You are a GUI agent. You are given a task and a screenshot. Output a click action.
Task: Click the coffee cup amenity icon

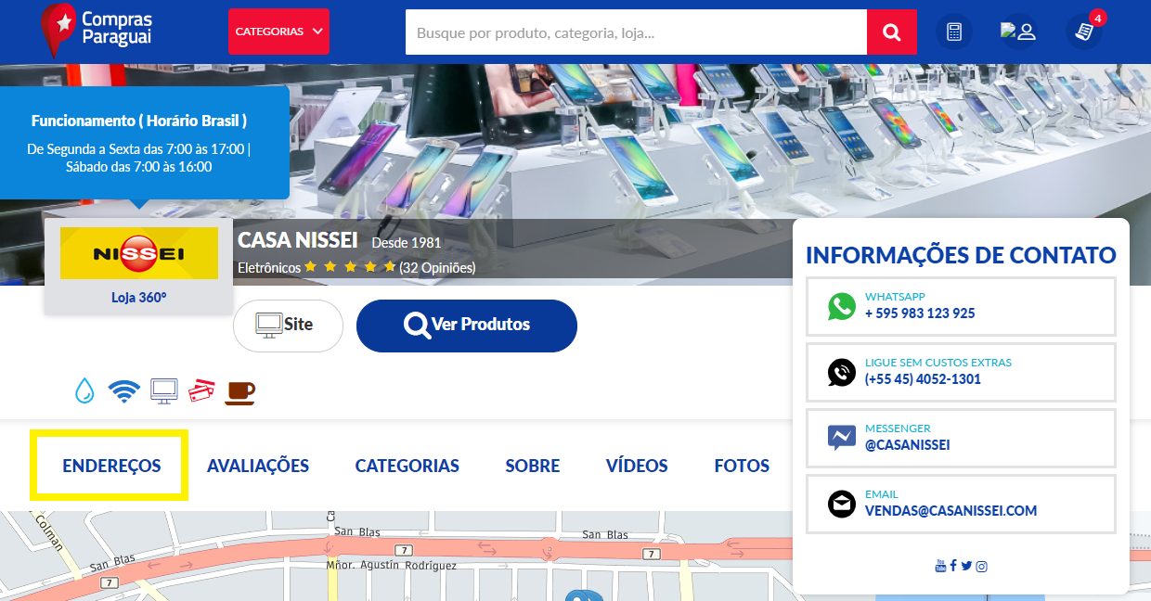tap(239, 391)
